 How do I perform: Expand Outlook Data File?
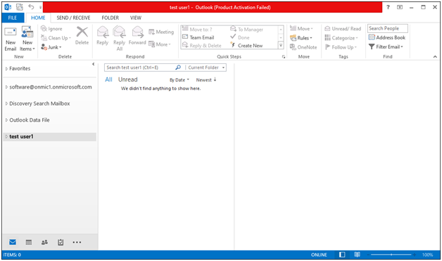point(6,120)
